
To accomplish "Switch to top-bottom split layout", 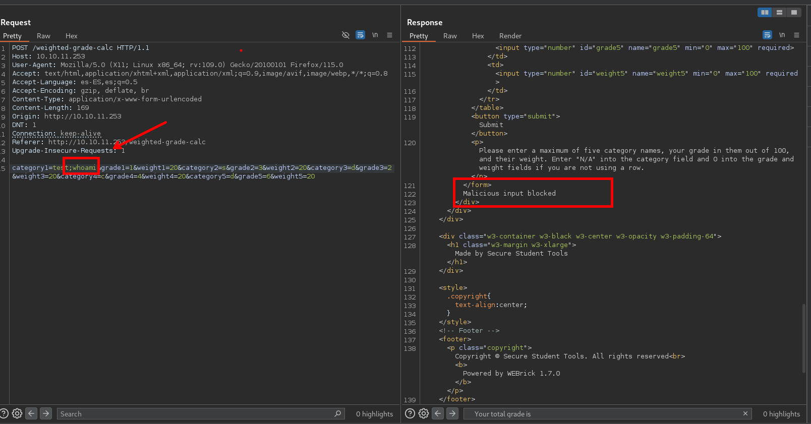I will pyautogui.click(x=779, y=12).
